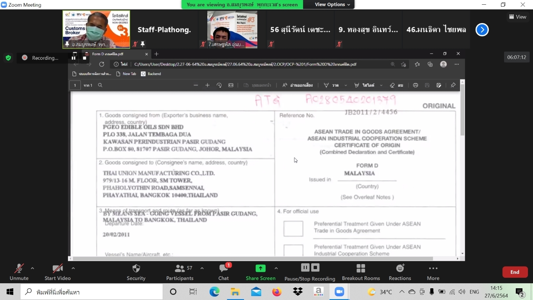Add page to favorites star icon
Screen dimensions: 533x300
(x=403, y=64)
